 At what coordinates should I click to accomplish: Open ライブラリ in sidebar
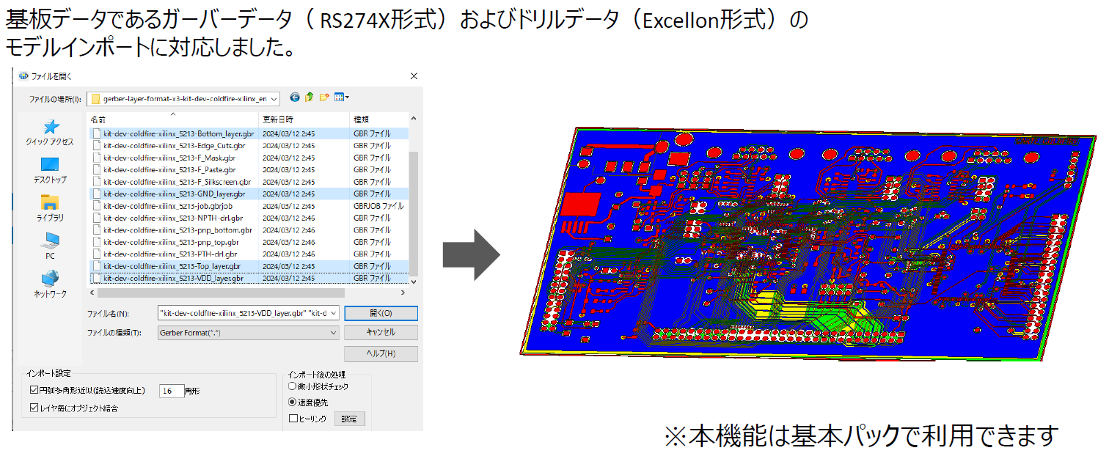click(x=50, y=207)
